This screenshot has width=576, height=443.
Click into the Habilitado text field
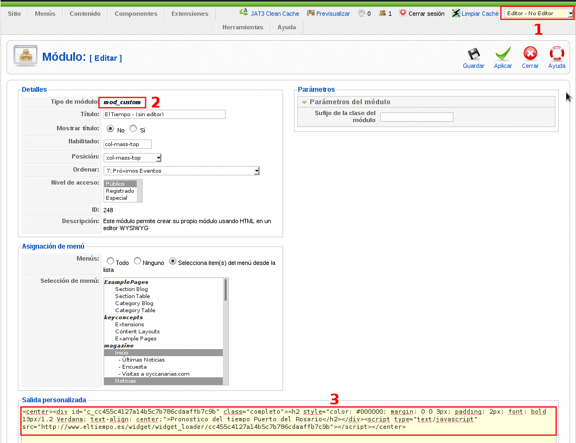(x=127, y=144)
